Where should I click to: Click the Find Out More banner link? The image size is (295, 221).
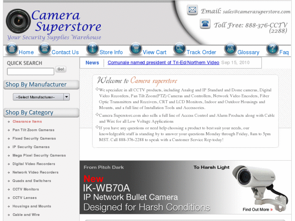(258, 210)
